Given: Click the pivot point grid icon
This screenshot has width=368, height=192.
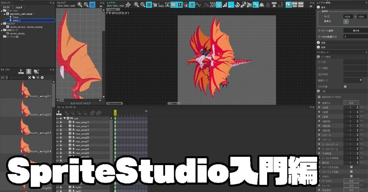Looking at the screenshot, I should click(346, 21).
